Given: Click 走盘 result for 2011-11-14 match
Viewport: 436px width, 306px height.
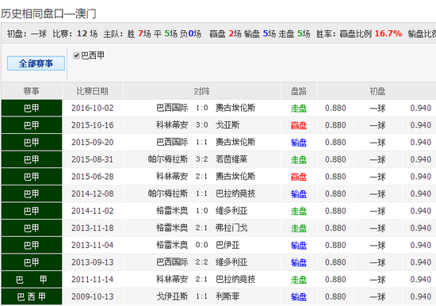Looking at the screenshot, I should [x=299, y=280].
